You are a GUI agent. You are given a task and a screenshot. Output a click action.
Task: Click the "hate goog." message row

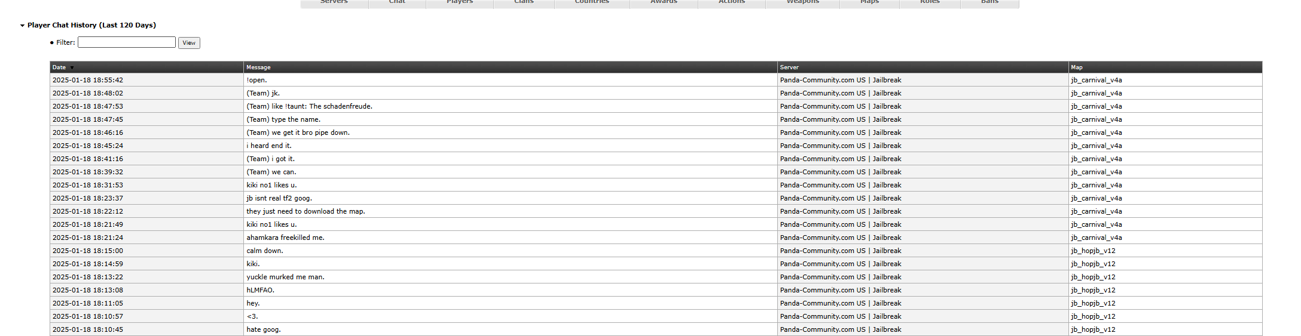pyautogui.click(x=263, y=329)
